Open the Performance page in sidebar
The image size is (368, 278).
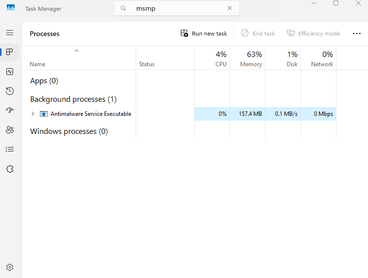click(10, 72)
